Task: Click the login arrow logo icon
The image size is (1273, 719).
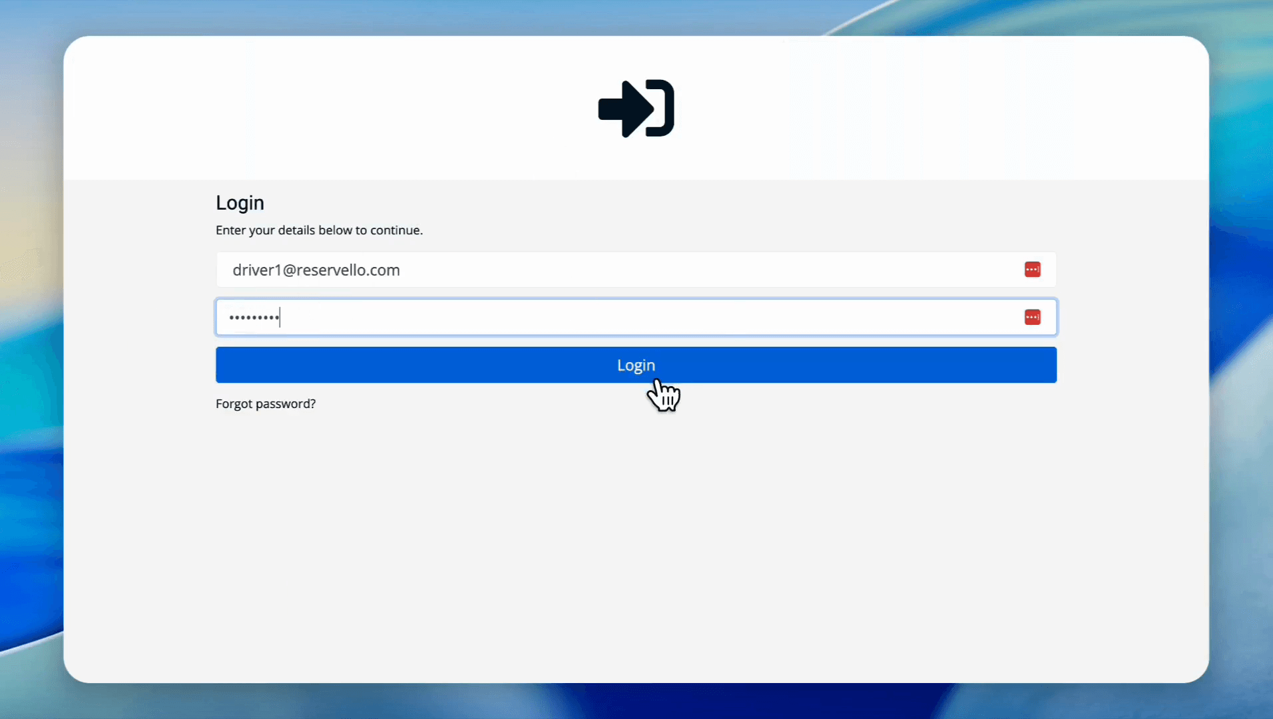Action: point(636,109)
